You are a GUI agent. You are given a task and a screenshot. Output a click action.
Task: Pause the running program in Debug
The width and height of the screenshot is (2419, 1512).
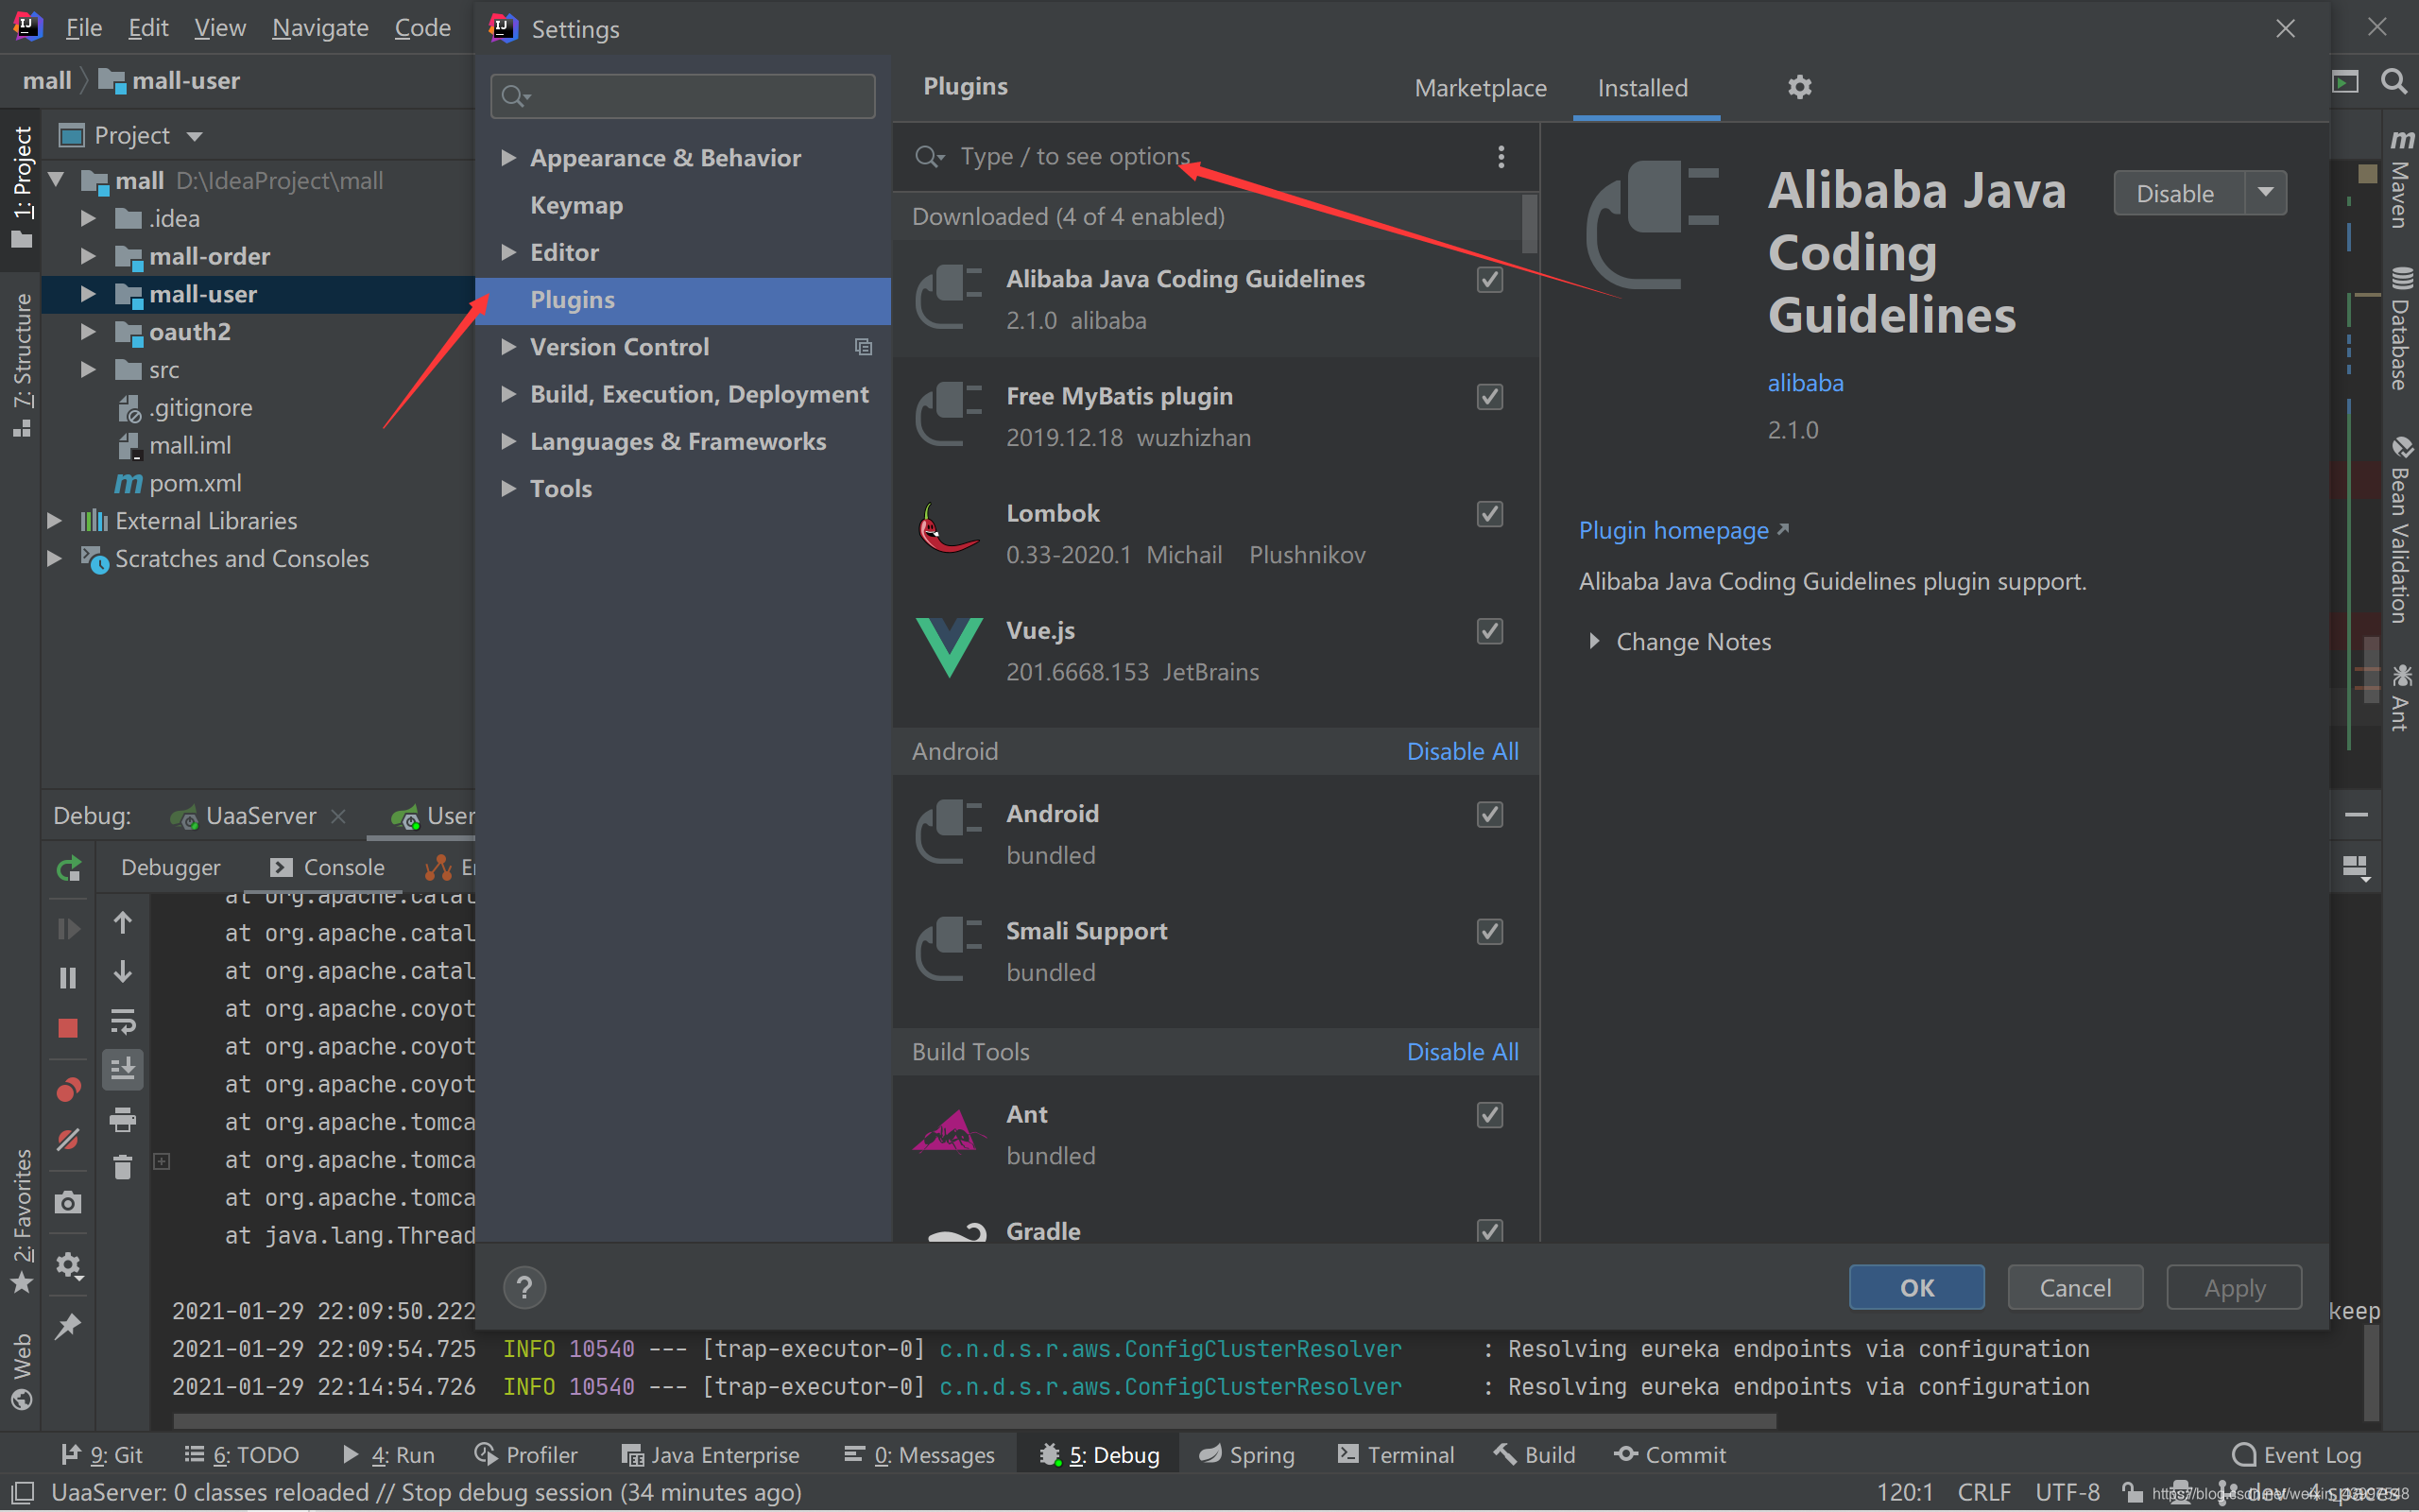pyautogui.click(x=68, y=977)
